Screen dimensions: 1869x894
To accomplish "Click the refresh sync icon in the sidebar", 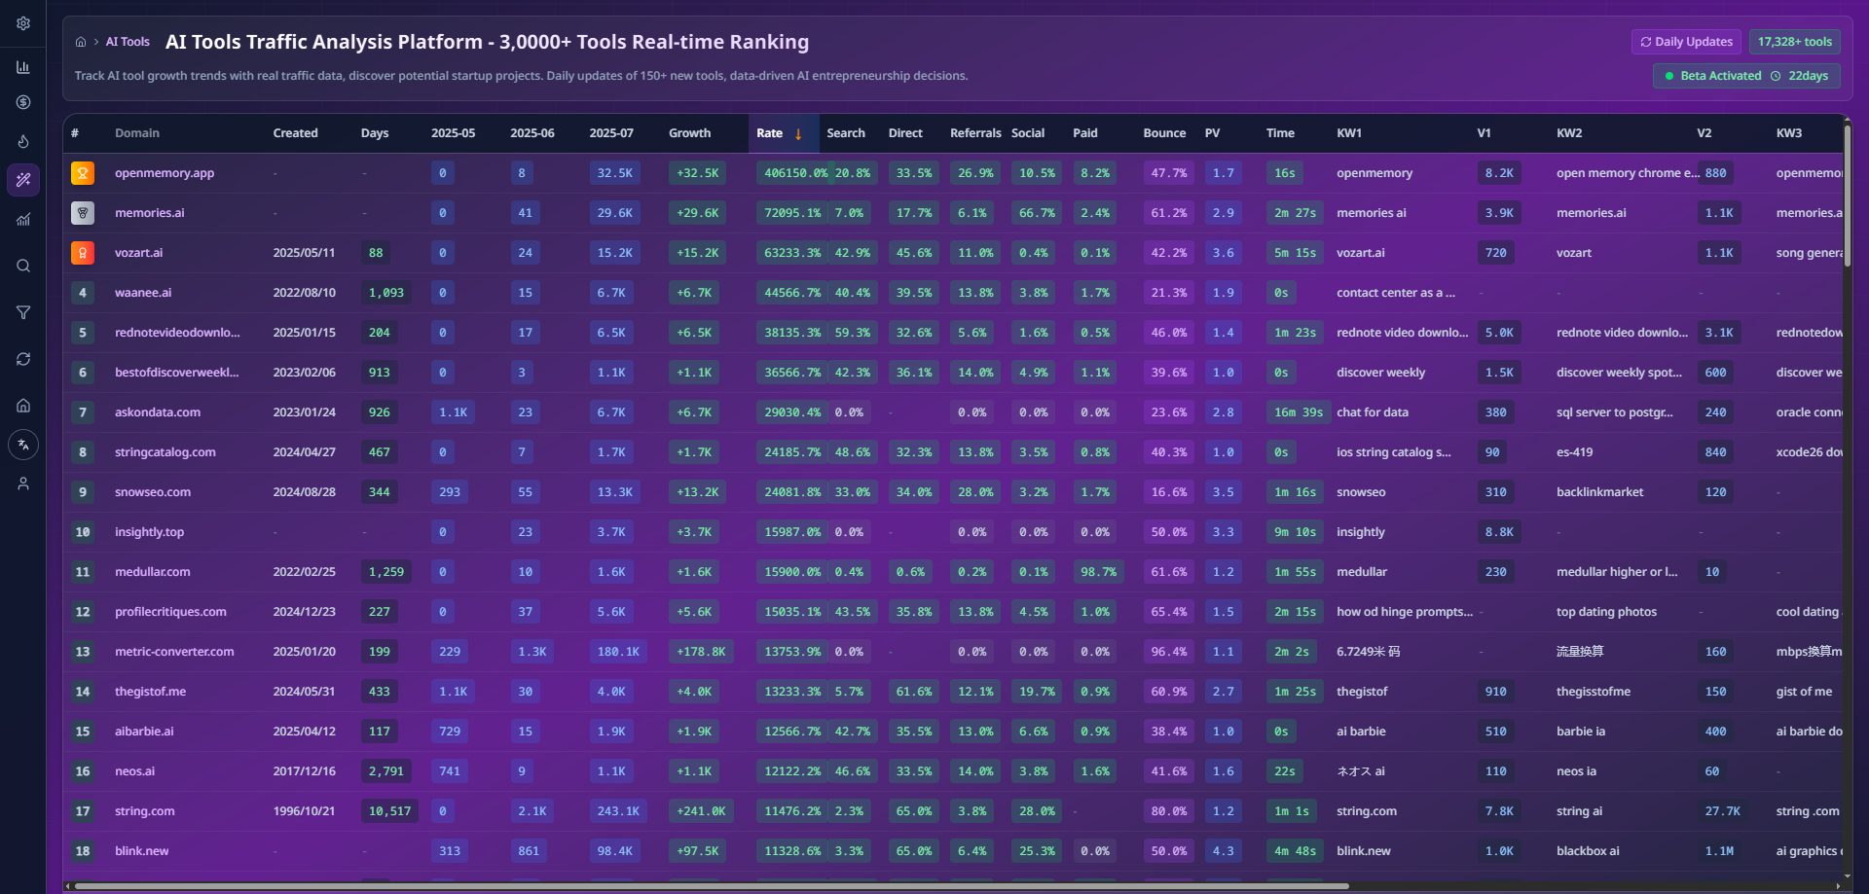I will click(x=23, y=359).
